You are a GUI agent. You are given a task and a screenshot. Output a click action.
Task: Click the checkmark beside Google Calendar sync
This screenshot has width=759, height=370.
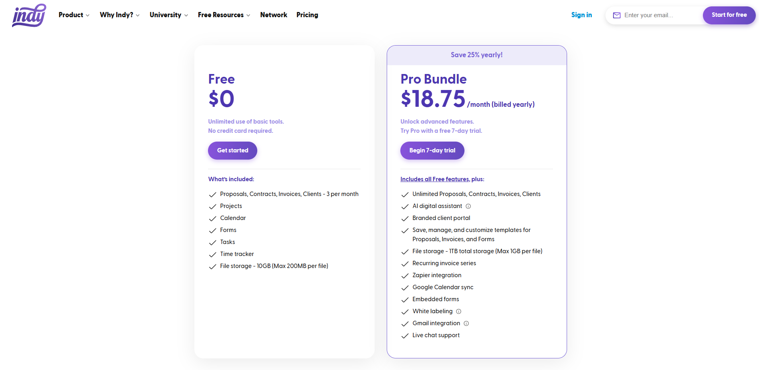pyautogui.click(x=405, y=288)
